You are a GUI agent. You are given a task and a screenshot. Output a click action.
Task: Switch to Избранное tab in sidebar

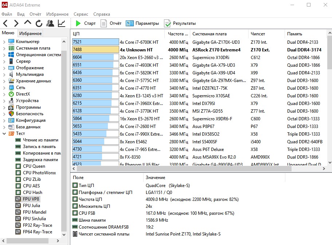(30, 33)
